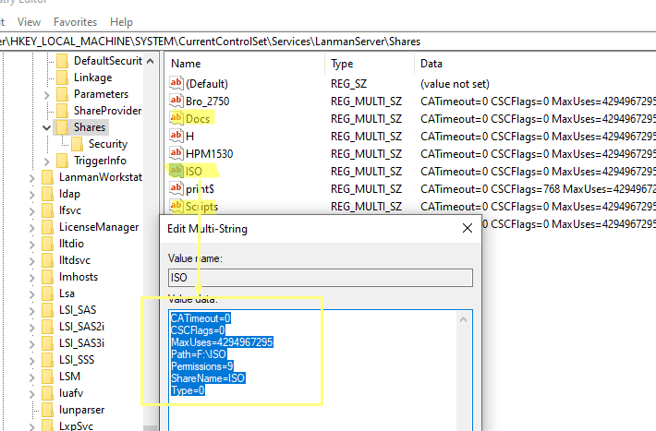Expand the LanmanWorkstation key
656x431 pixels.
click(31, 177)
